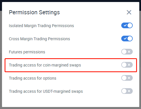Enable trading access for options switch
Image resolution: width=141 pixels, height=109 pixels.
[127, 78]
